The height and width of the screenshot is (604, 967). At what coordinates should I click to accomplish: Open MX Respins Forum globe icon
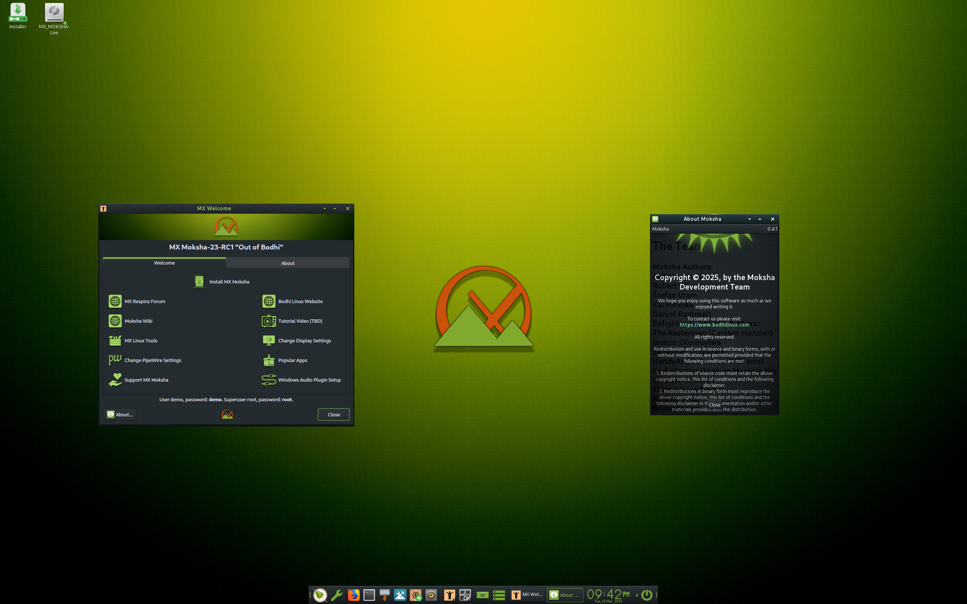[x=115, y=301]
